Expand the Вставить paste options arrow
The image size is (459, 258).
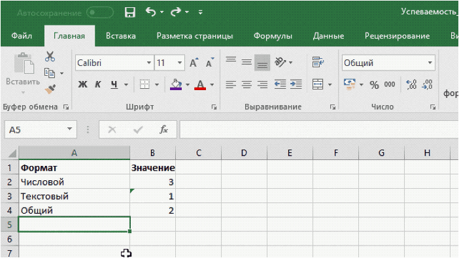[23, 93]
